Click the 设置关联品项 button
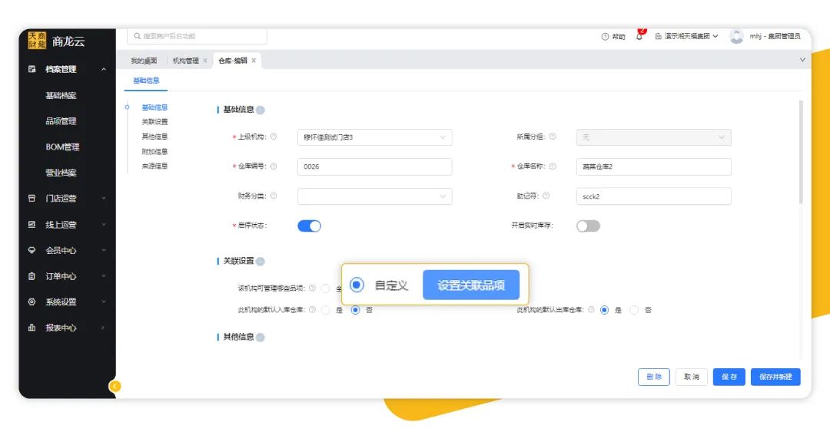 click(x=471, y=285)
